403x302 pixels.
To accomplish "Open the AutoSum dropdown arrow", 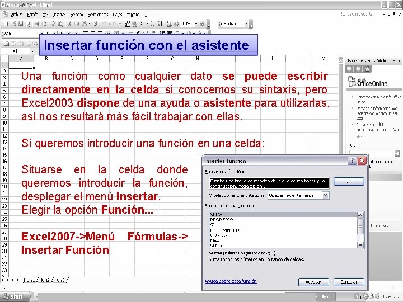I will coord(147,24).
